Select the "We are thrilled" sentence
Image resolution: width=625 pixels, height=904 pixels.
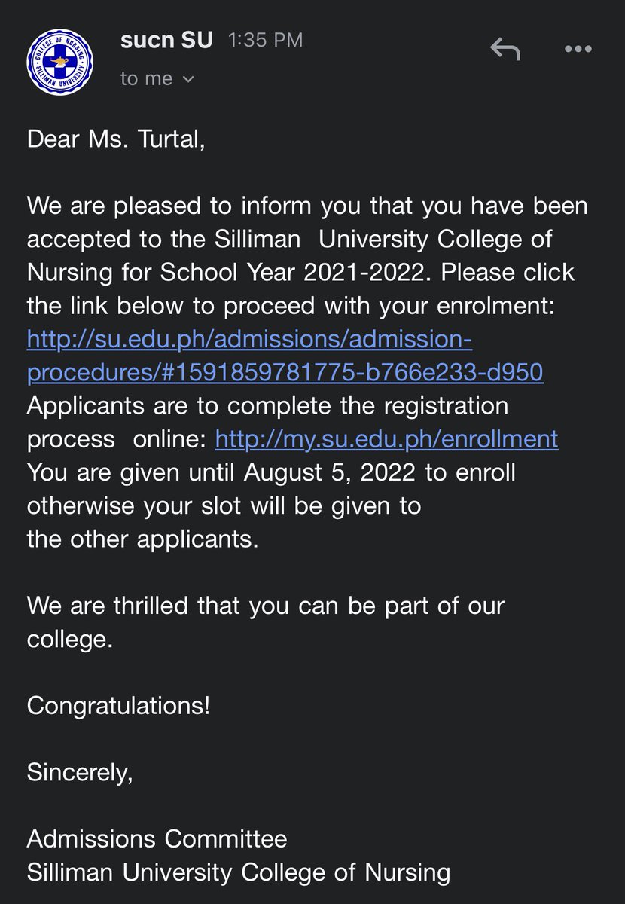266,622
